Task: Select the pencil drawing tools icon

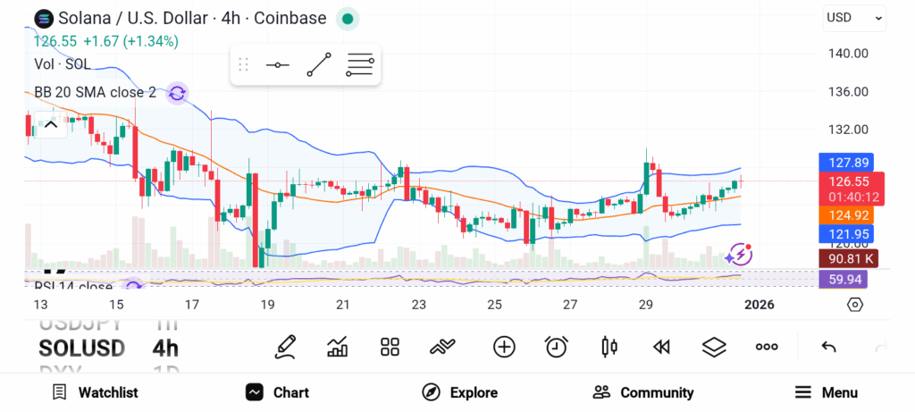Action: click(285, 347)
